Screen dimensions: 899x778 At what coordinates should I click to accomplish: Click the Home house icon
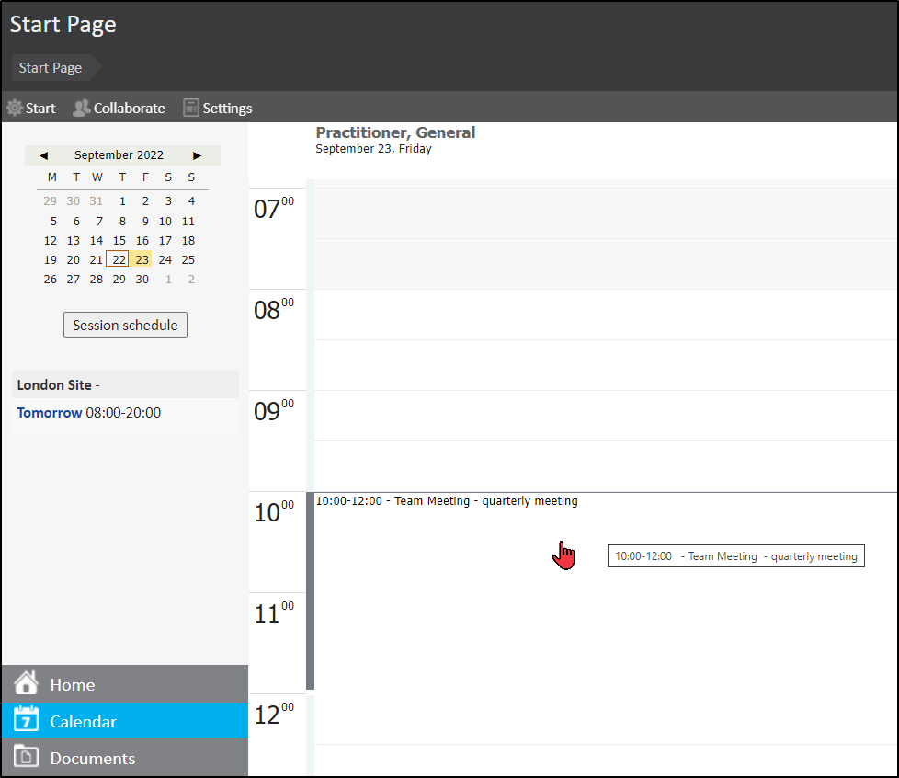(27, 683)
